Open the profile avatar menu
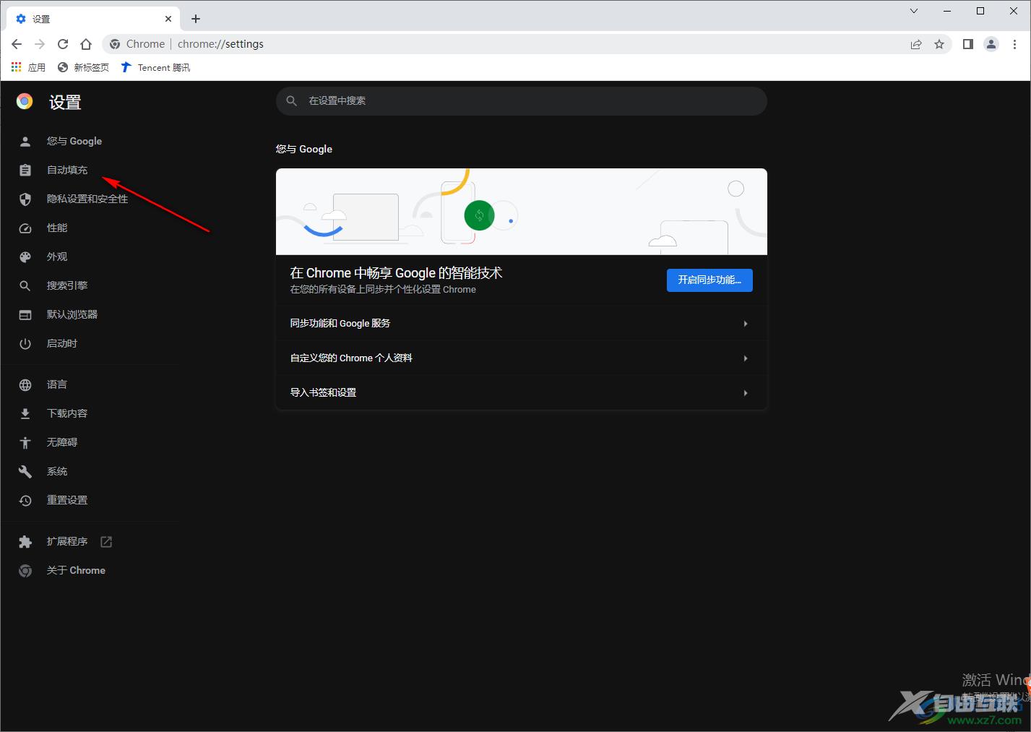 point(991,44)
